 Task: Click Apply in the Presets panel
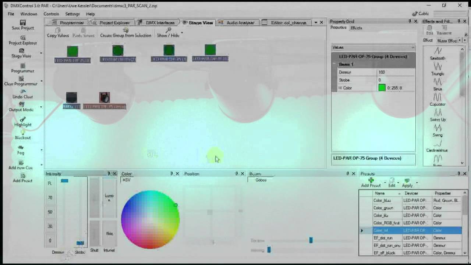(x=407, y=183)
